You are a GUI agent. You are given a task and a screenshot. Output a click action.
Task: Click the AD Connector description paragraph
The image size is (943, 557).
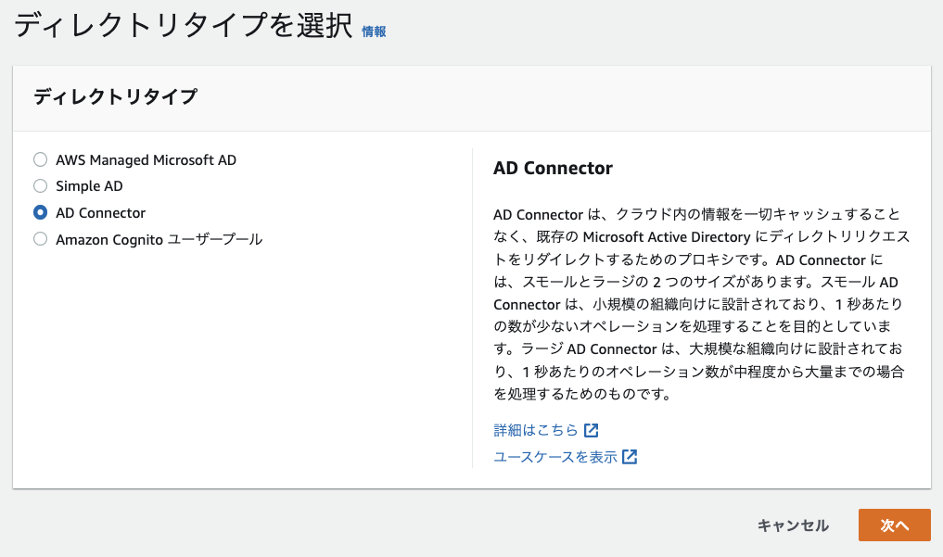[x=701, y=304]
